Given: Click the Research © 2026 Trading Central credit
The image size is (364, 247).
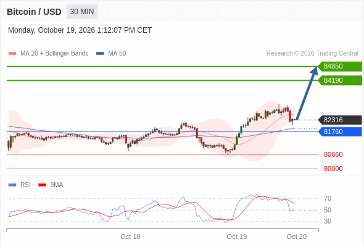Looking at the screenshot, I should (x=312, y=54).
